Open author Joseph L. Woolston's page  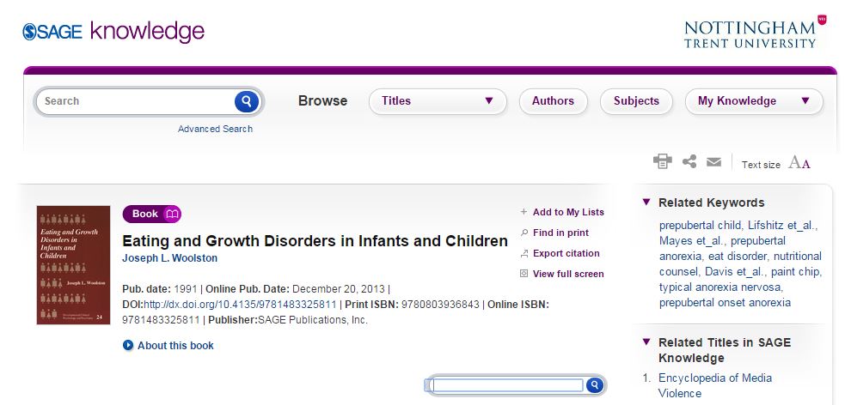pyautogui.click(x=170, y=258)
